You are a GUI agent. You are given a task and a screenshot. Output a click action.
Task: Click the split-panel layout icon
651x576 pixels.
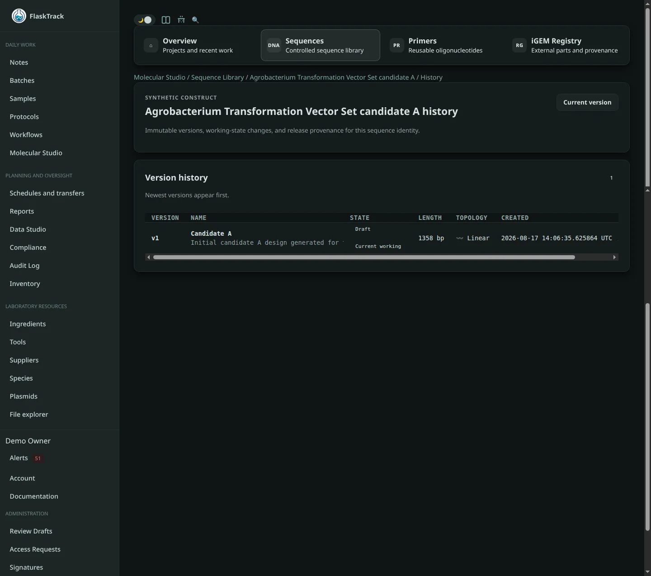[166, 20]
